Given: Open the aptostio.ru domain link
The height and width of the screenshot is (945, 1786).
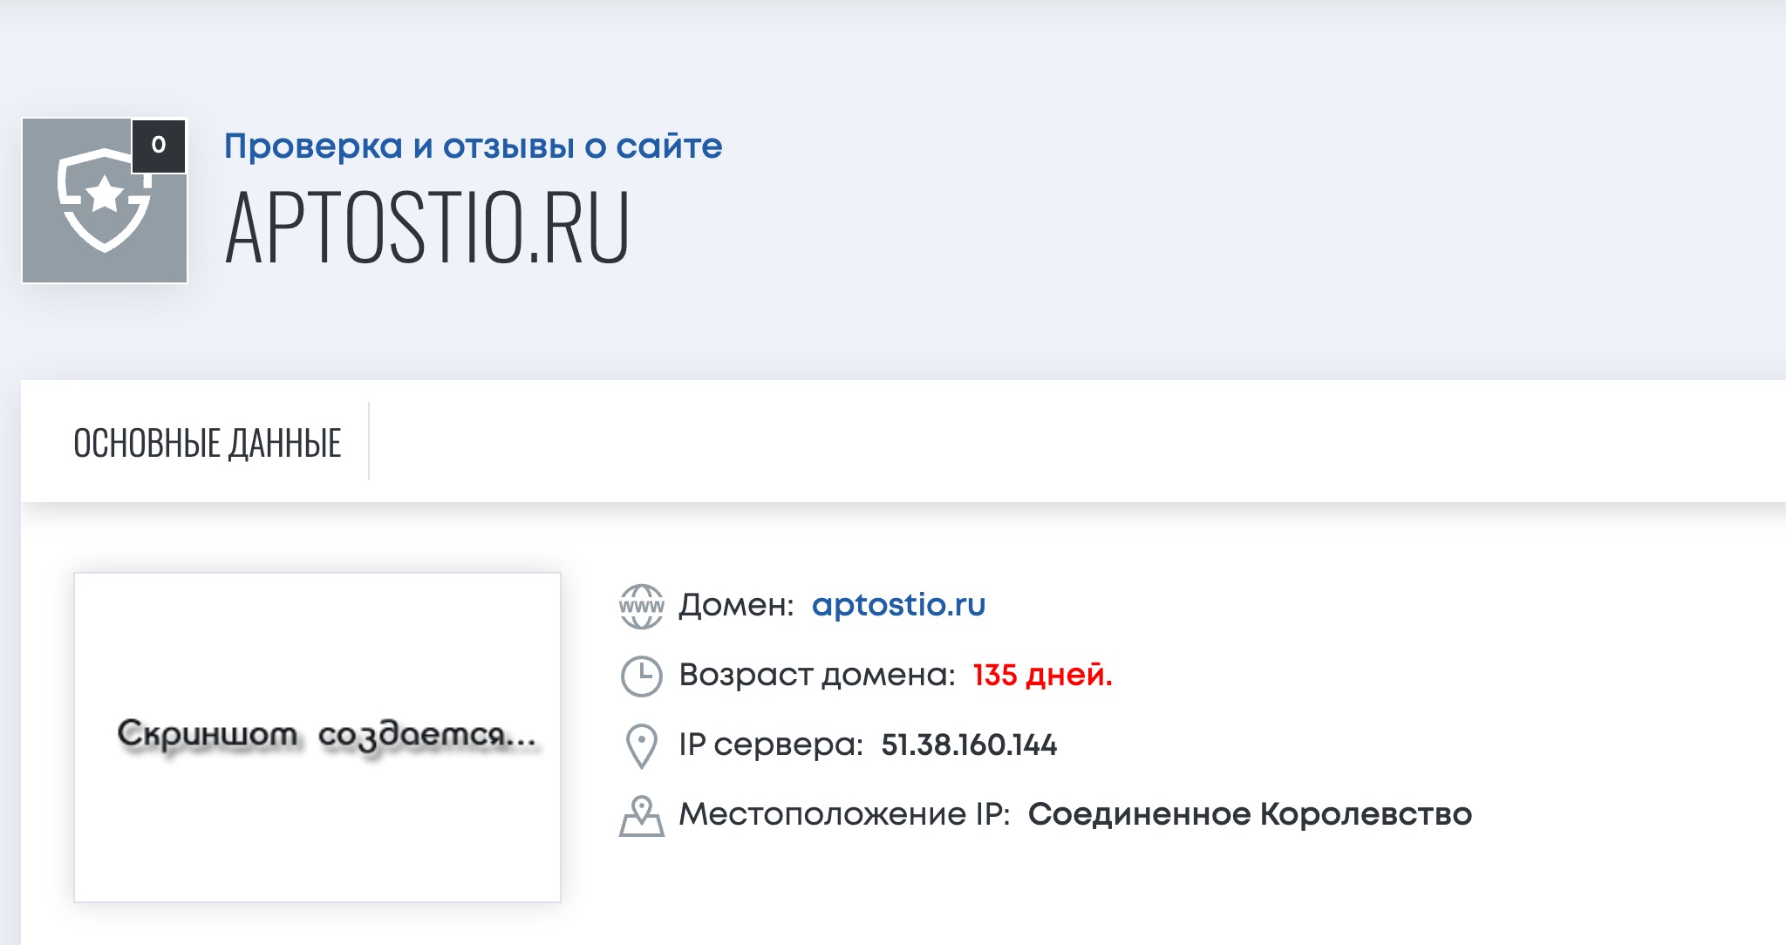Looking at the screenshot, I should tap(898, 604).
